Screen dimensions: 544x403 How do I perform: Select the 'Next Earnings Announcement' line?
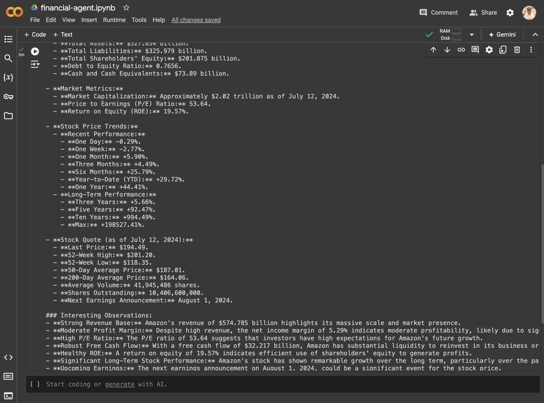pyautogui.click(x=143, y=300)
